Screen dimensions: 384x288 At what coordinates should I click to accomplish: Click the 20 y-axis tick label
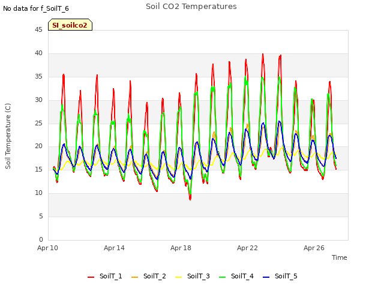(x=38, y=146)
